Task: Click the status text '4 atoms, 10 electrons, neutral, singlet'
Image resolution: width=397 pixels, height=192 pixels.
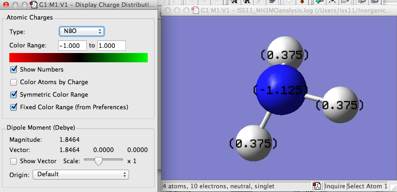Action: coord(219,186)
